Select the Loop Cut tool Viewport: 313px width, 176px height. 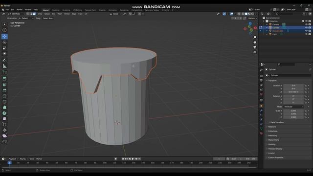4,96
